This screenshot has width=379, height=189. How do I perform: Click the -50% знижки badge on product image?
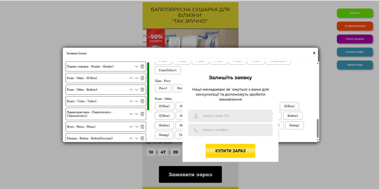[x=155, y=38]
